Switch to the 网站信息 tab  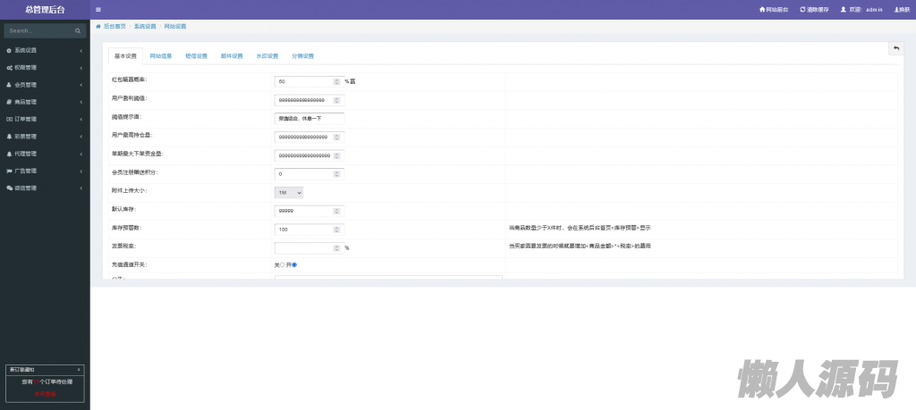[161, 56]
